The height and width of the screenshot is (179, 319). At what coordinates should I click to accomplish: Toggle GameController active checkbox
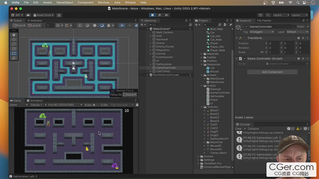coord(246,27)
